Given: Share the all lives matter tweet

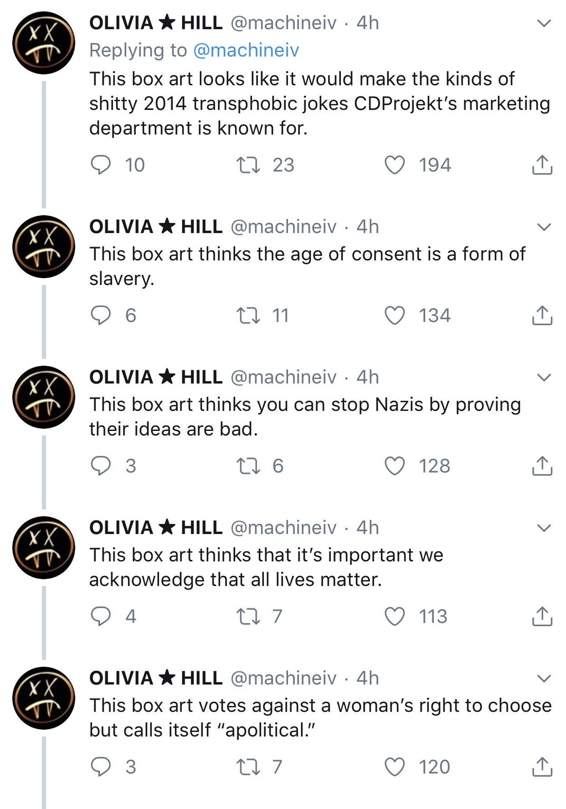Looking at the screenshot, I should (542, 616).
